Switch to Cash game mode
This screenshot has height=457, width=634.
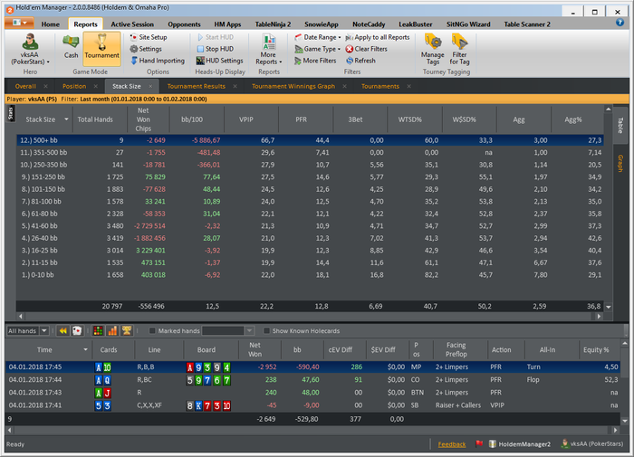(71, 48)
